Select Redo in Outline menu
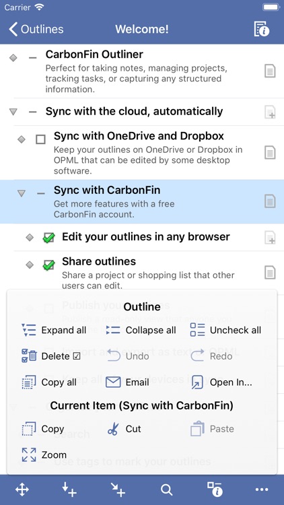This screenshot has width=284, height=505. point(211,356)
